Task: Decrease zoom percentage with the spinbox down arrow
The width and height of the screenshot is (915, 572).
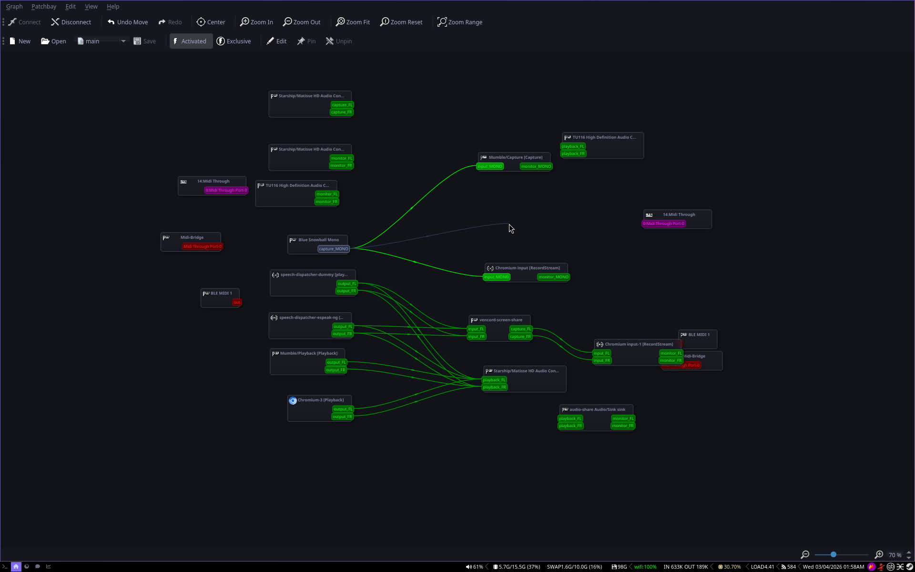Action: (x=909, y=557)
